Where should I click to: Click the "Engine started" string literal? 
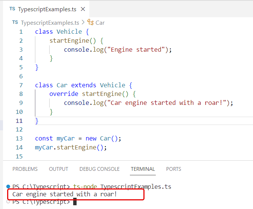point(136,49)
